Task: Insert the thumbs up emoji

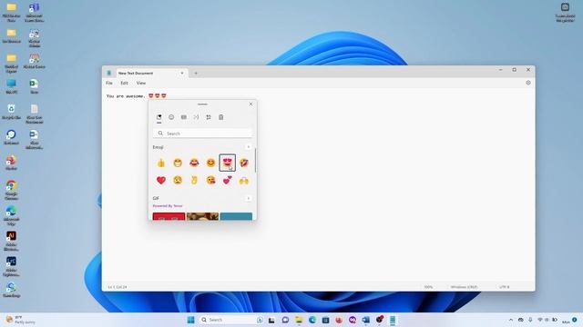Action: point(161,163)
